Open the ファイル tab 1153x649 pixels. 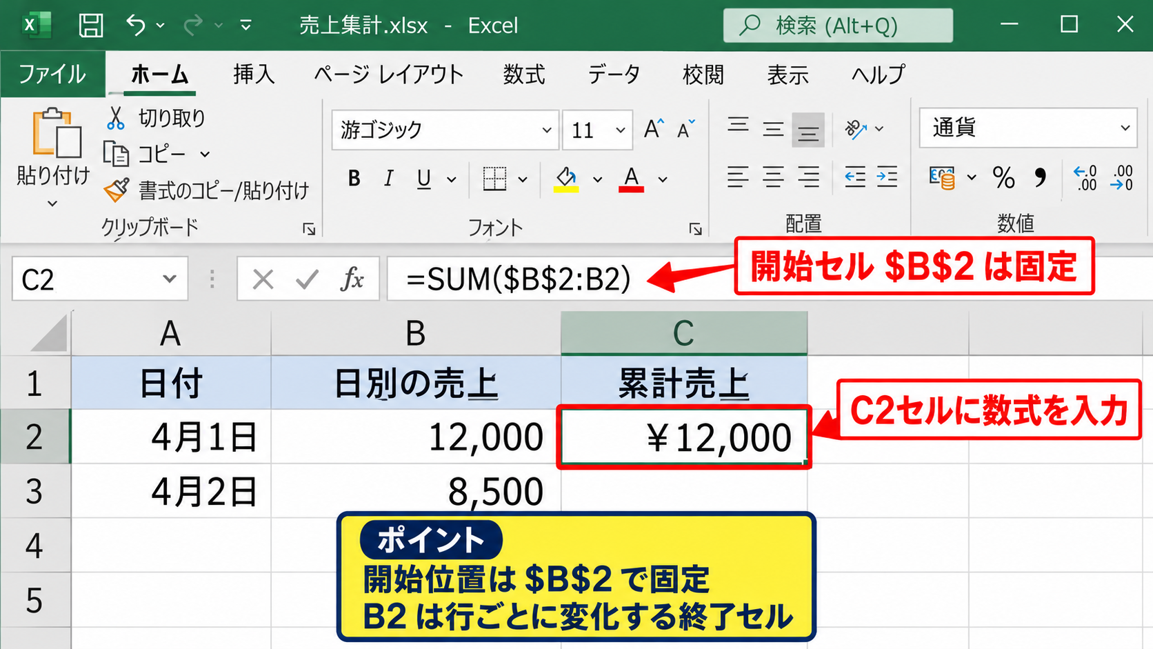tap(52, 74)
